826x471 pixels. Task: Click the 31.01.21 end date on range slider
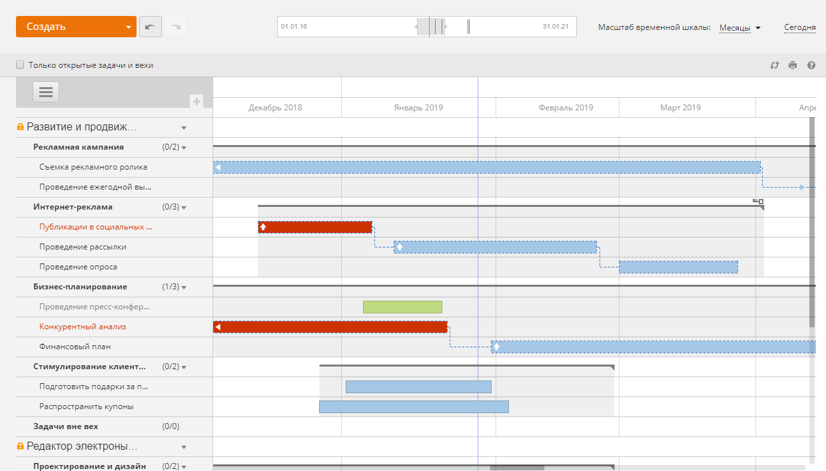pos(556,27)
